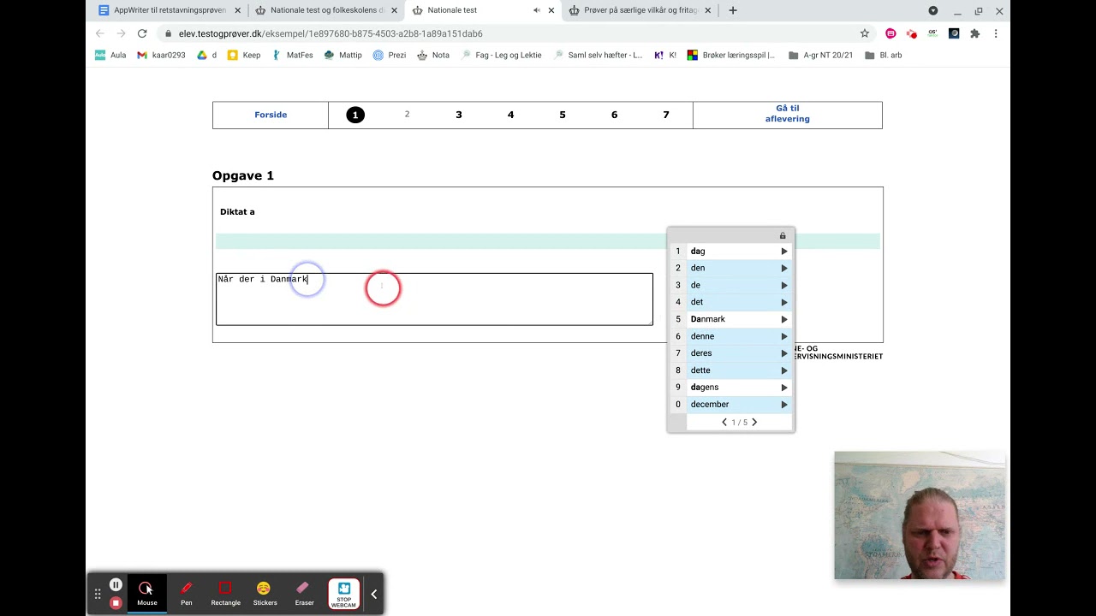Open the Stickers tool

coord(265,593)
